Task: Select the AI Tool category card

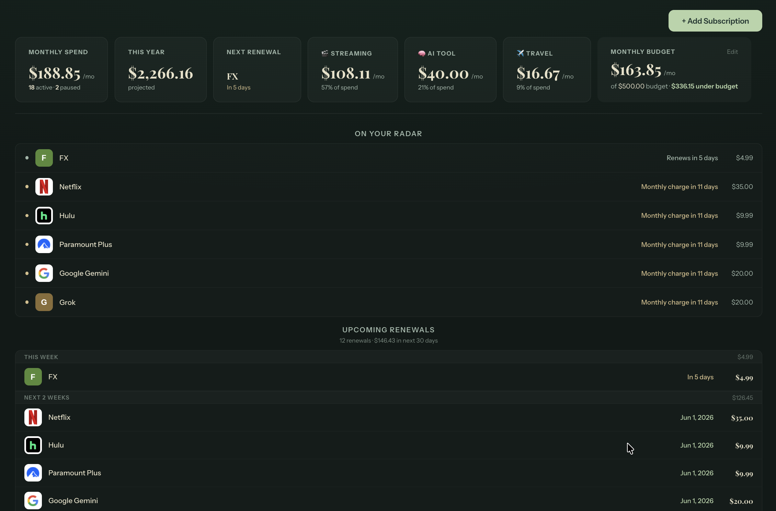Action: pos(450,70)
